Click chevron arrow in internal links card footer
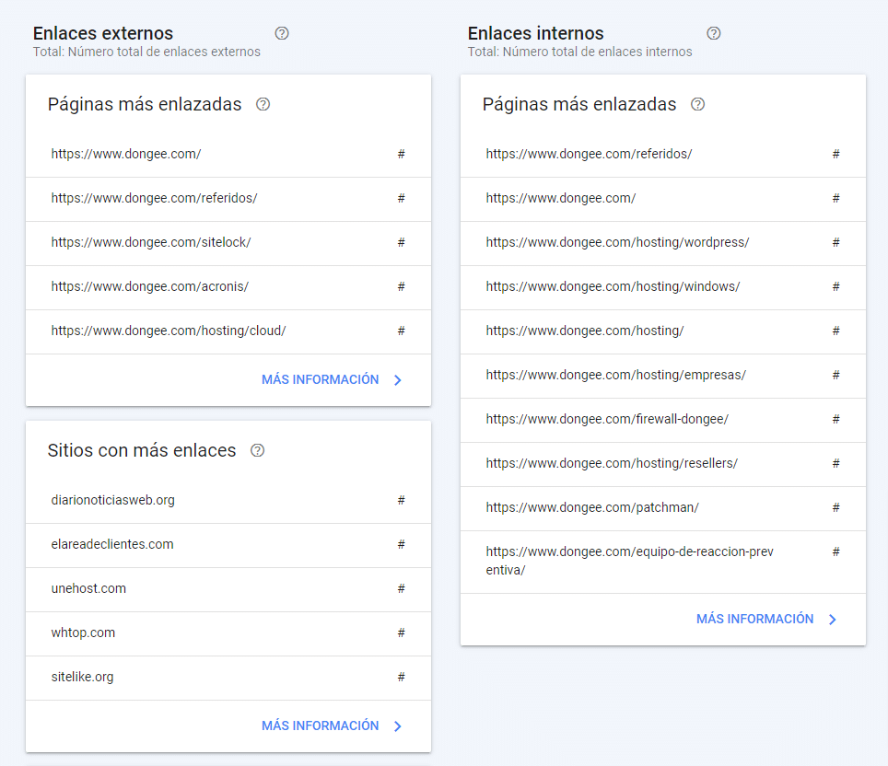The height and width of the screenshot is (766, 888). click(833, 620)
